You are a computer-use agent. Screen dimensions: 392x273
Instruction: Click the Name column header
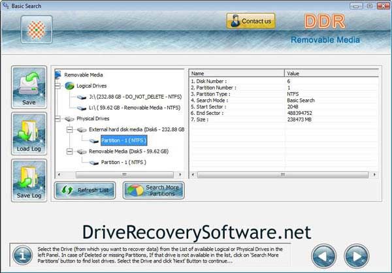click(x=237, y=73)
